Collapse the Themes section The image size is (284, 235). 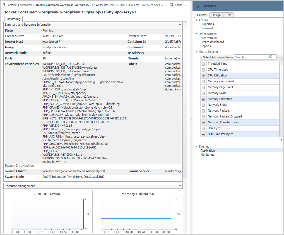tap(196, 147)
